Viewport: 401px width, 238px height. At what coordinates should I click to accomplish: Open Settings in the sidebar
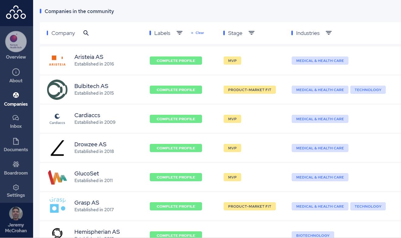[16, 191]
